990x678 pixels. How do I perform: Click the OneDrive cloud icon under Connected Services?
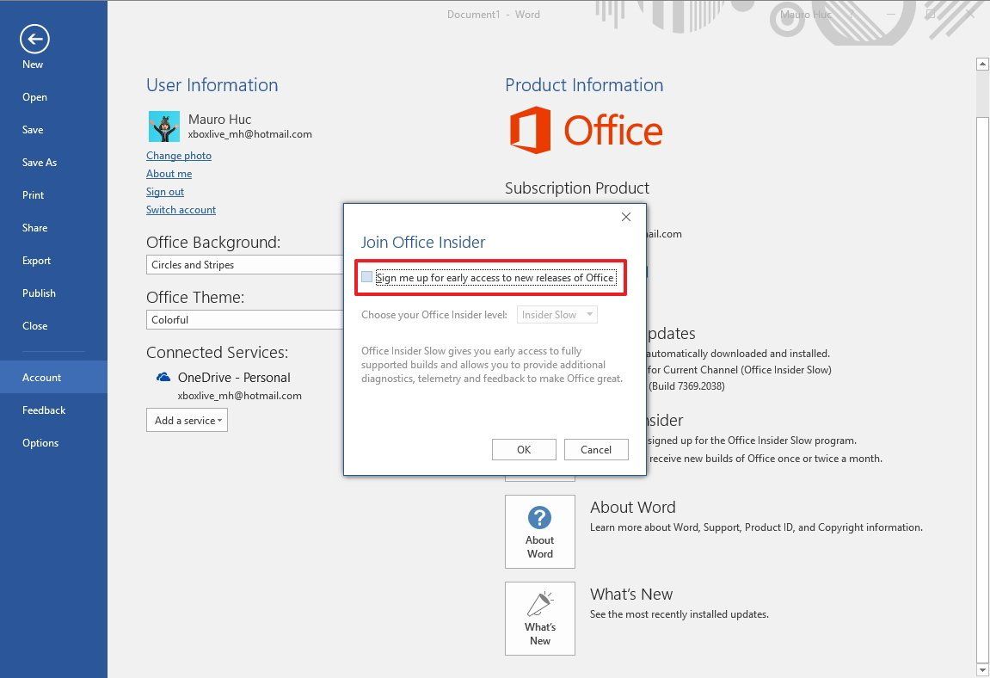[x=163, y=376]
